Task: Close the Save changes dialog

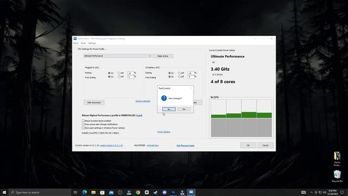Action: tap(190, 88)
